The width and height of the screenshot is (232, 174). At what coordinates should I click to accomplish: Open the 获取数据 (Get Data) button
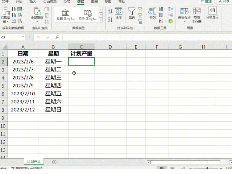pos(6,15)
